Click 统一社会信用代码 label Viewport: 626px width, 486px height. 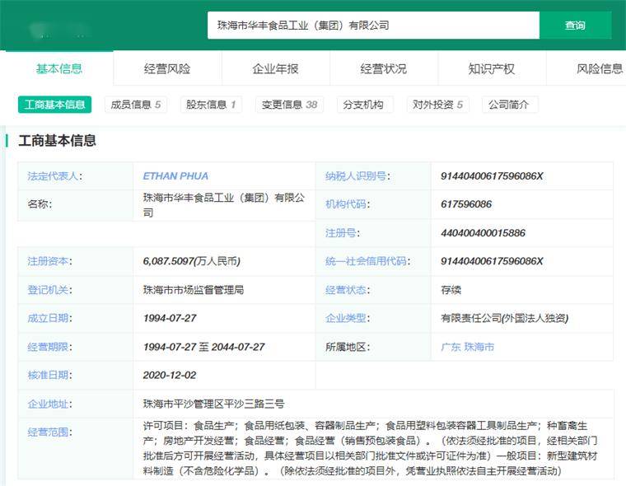(x=367, y=261)
